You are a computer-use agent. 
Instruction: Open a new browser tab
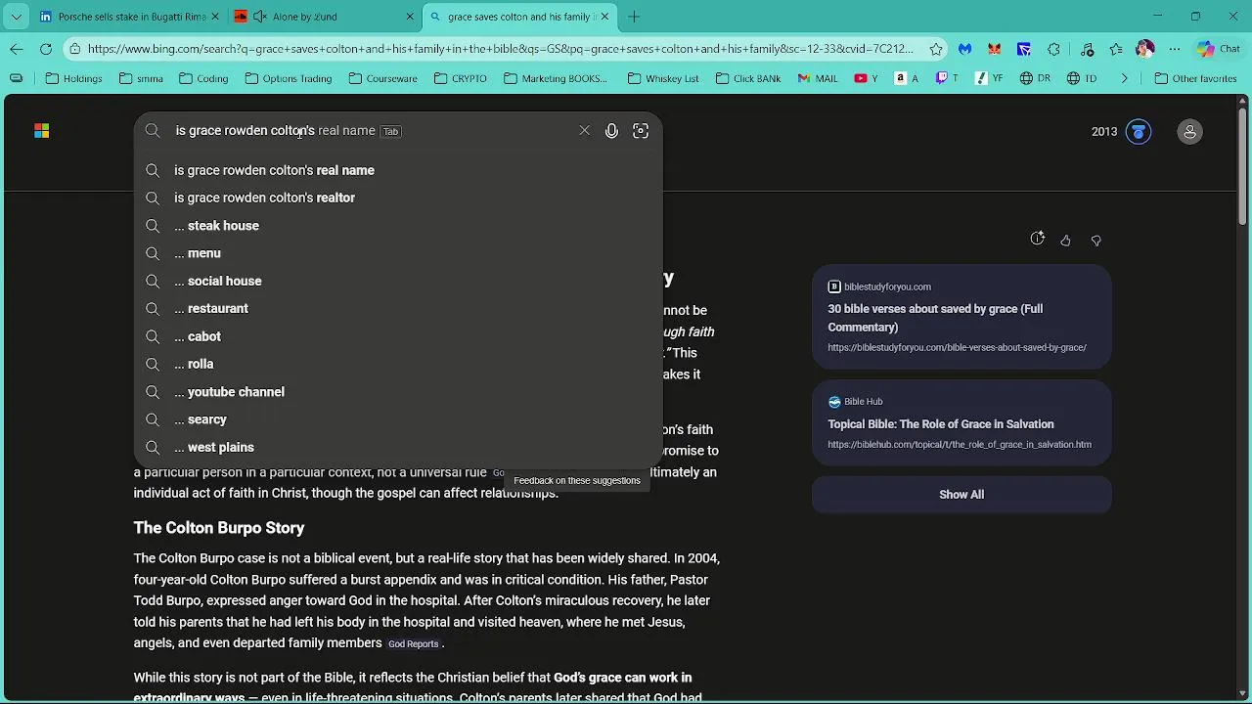[634, 17]
